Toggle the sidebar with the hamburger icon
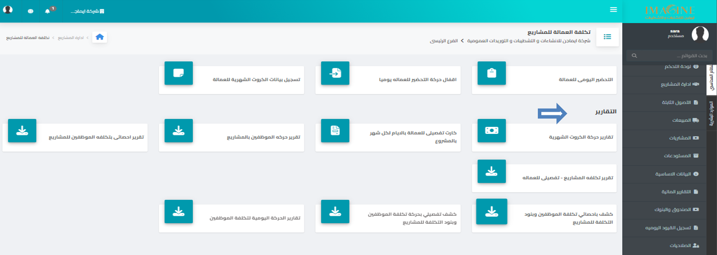The height and width of the screenshot is (255, 717). 613,10
